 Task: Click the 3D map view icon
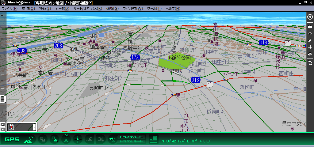pyautogui.click(x=54, y=139)
